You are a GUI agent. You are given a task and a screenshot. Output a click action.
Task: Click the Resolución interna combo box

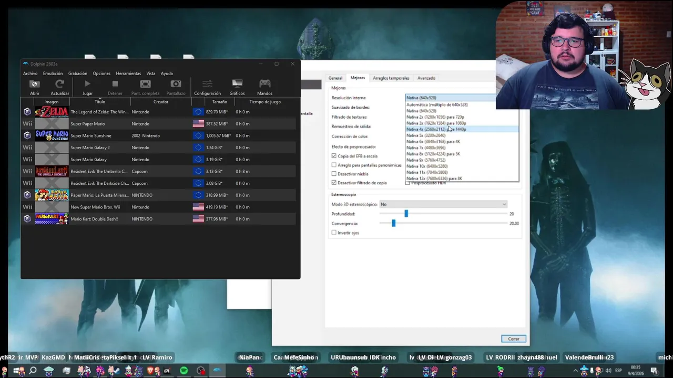click(451, 98)
